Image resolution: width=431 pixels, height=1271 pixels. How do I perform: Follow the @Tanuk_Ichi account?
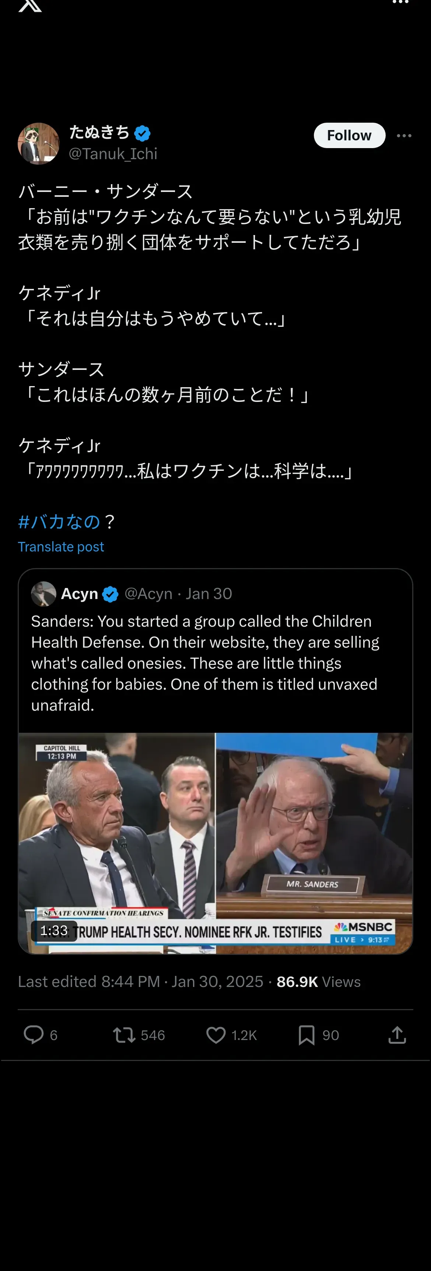pyautogui.click(x=349, y=136)
